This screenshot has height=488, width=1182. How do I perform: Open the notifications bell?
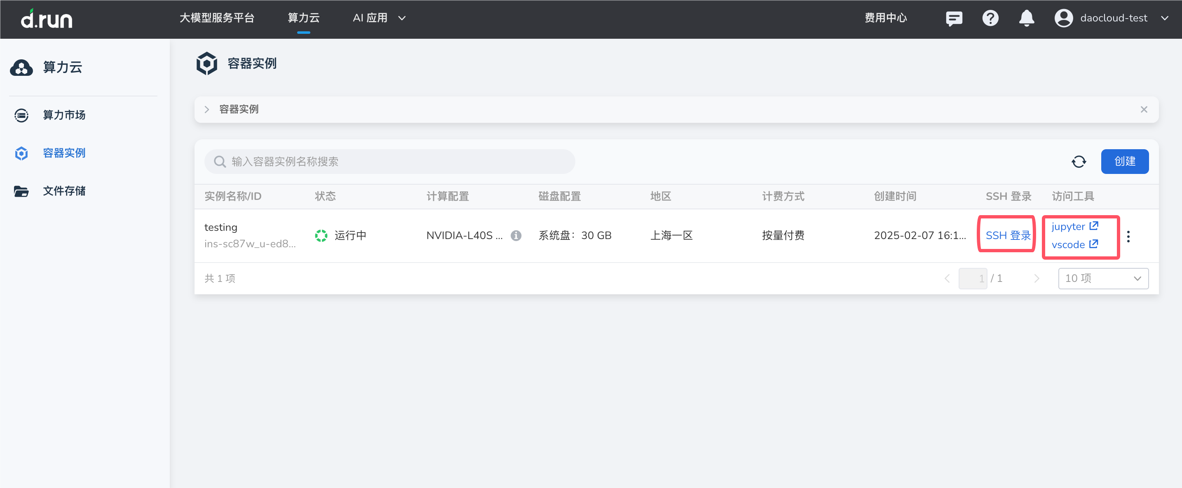(x=1027, y=19)
